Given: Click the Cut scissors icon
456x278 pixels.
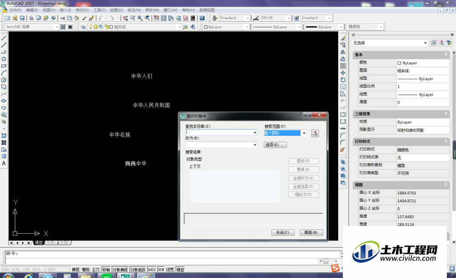Looking at the screenshot, I should 62,18.
